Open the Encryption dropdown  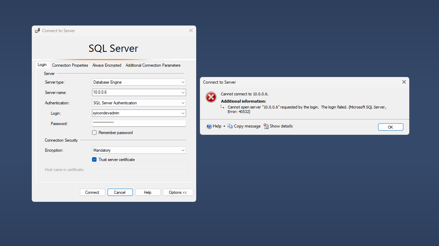click(183, 150)
